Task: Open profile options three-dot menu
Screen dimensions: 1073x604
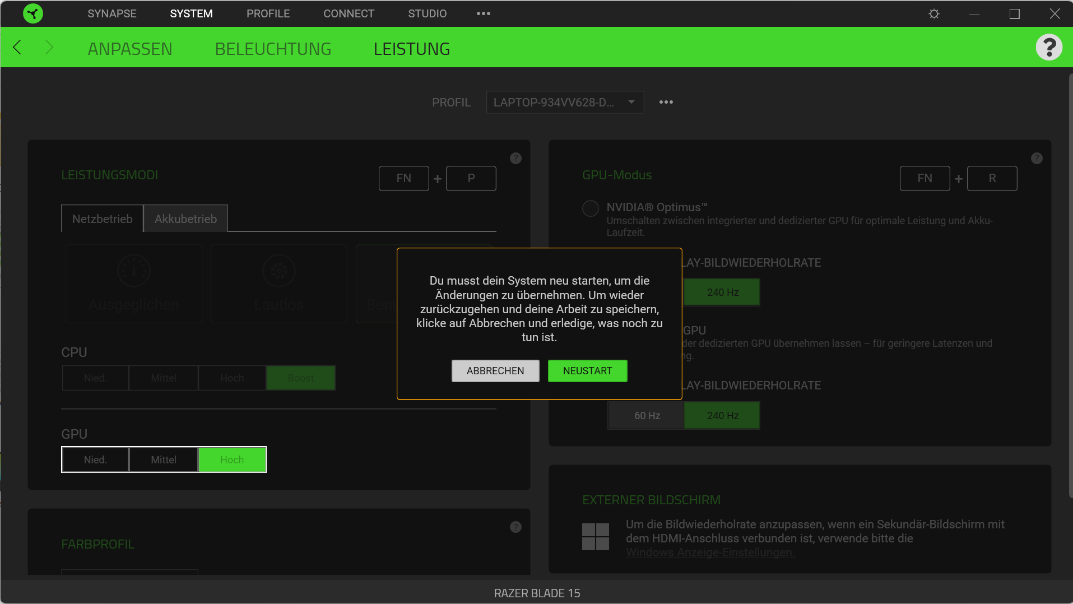Action: coord(666,102)
